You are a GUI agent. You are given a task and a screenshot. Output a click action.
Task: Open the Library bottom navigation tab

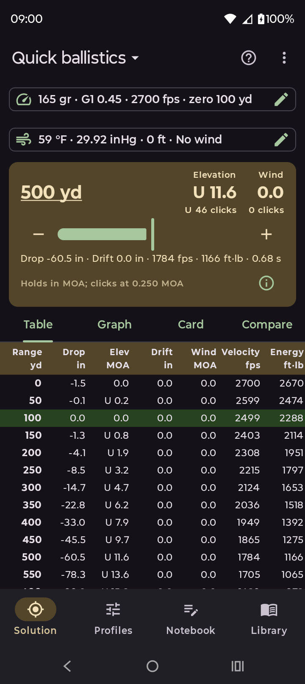coord(269,617)
